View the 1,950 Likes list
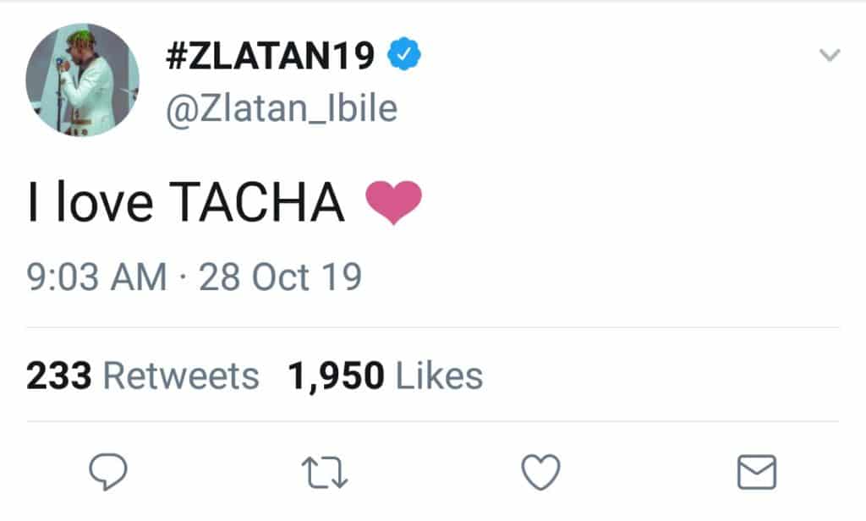 385,376
